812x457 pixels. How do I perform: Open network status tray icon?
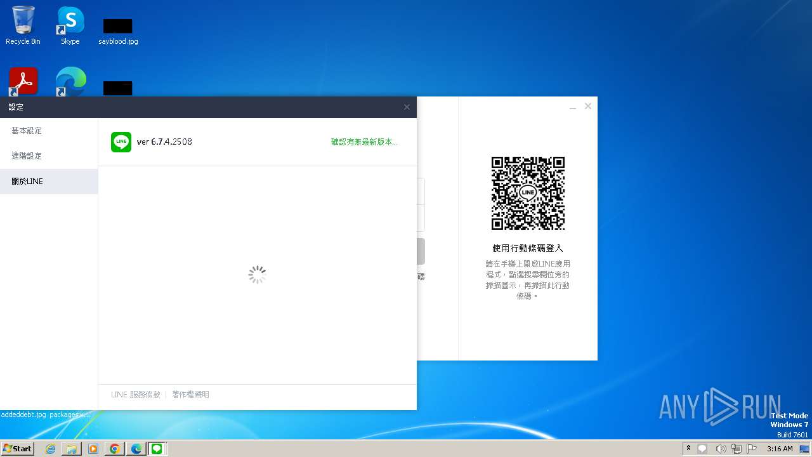coord(737,449)
